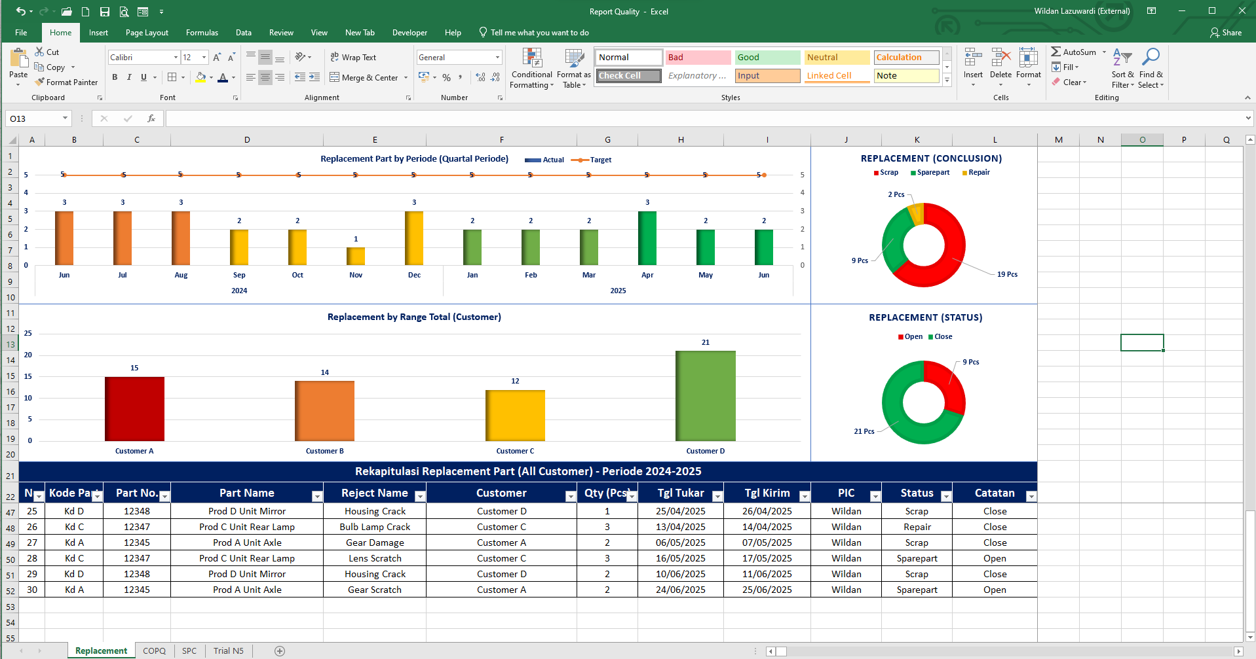
Task: Save the workbook via the Quick Access icon
Action: 104,12
